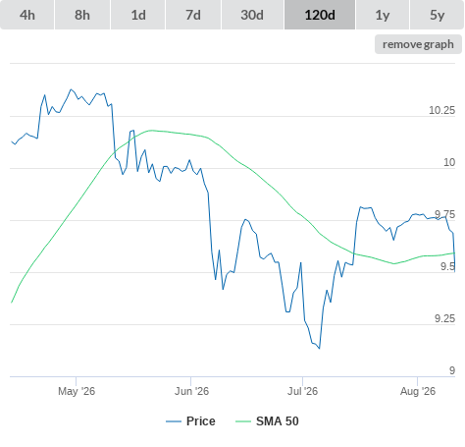Screen dimensions: 465x447
Task: Click the 10.25 price axis label
Action: click(x=441, y=110)
